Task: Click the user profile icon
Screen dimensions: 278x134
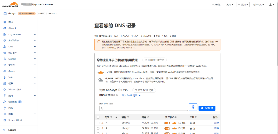Action: [270, 5]
